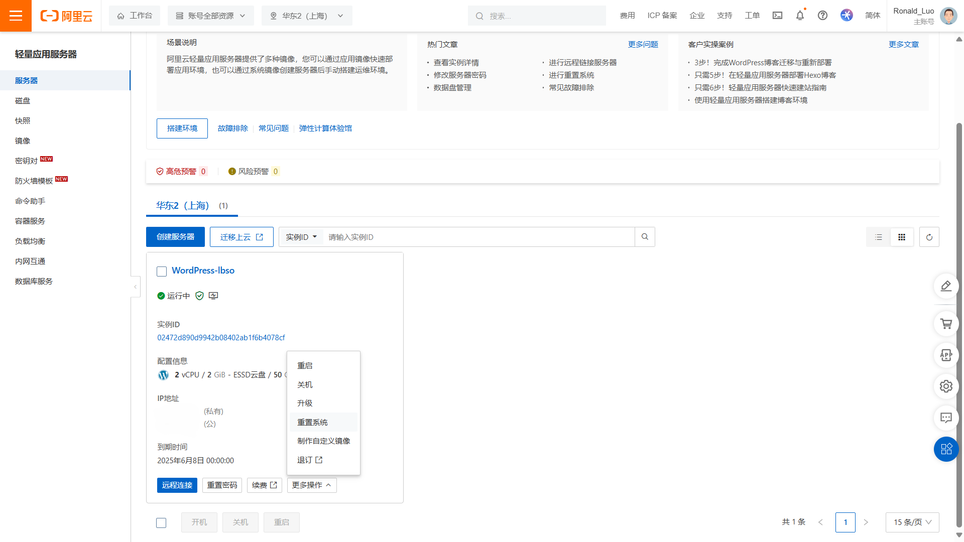This screenshot has width=964, height=542.
Task: Open the notifications bell
Action: [800, 16]
